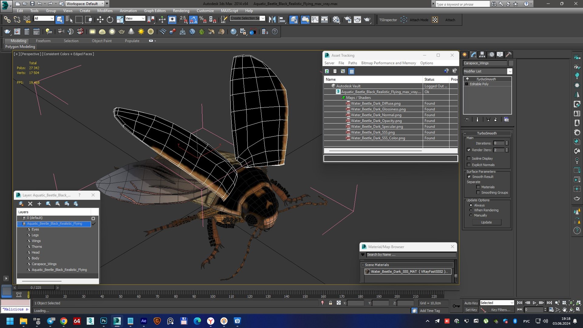Collapse the TurboSmooth rollout

click(487, 133)
